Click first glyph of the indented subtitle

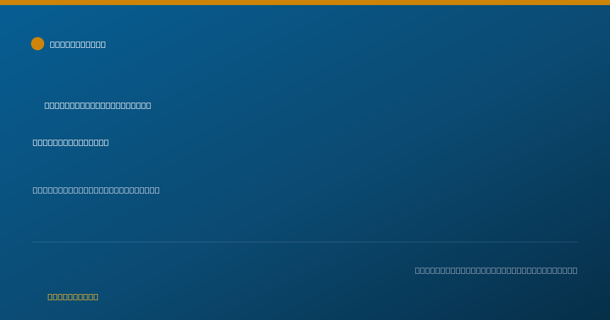click(x=47, y=105)
